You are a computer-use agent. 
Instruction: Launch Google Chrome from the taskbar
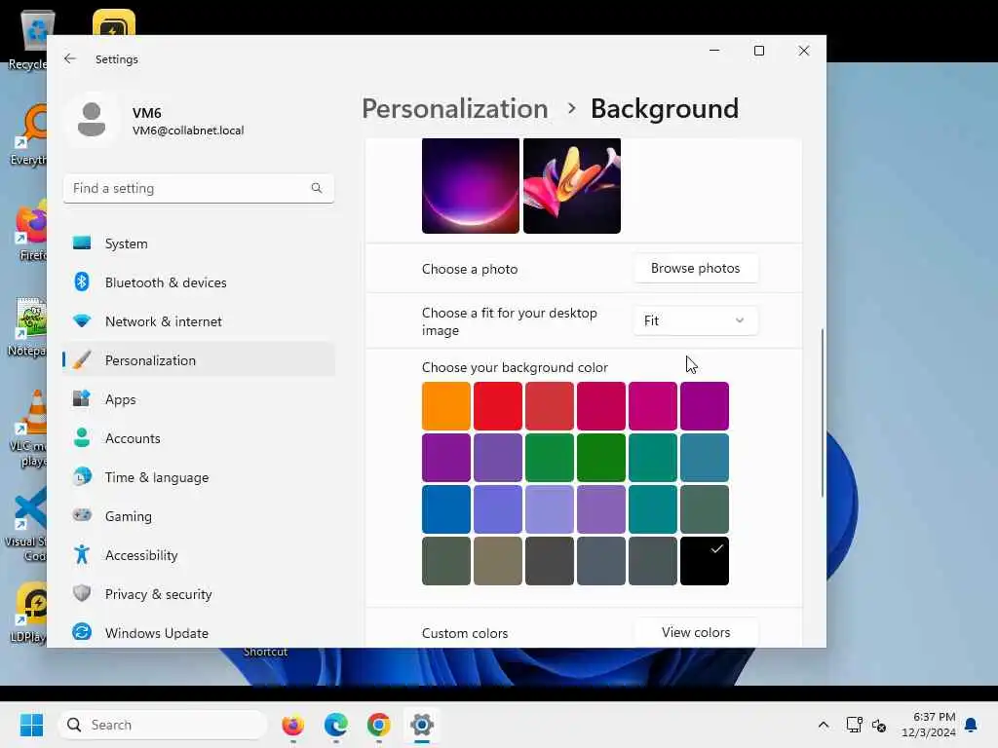[x=379, y=725]
